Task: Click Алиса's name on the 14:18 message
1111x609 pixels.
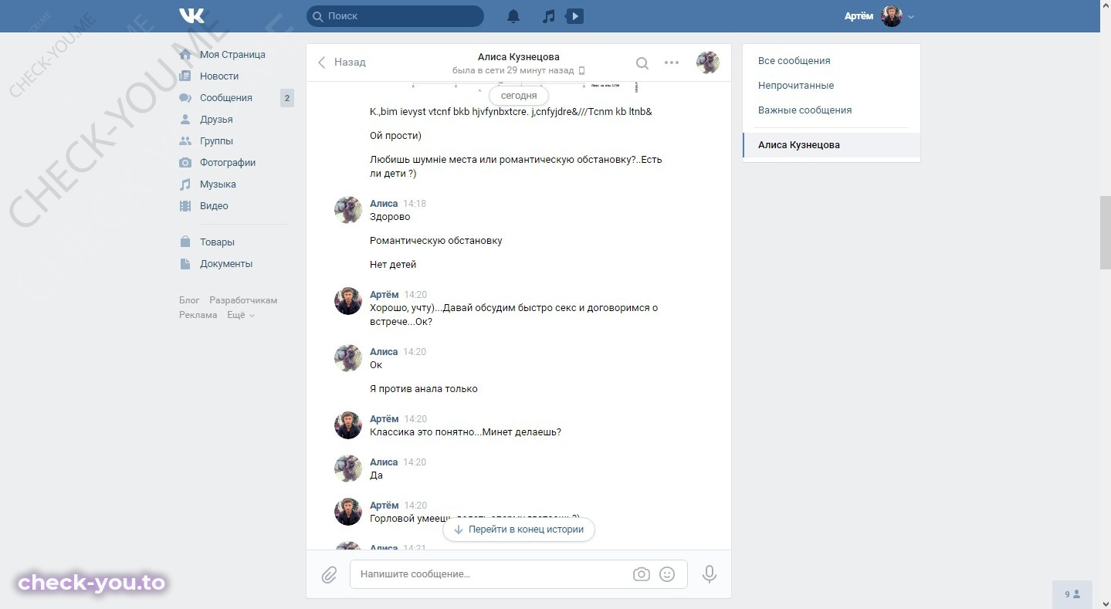Action: tap(384, 204)
